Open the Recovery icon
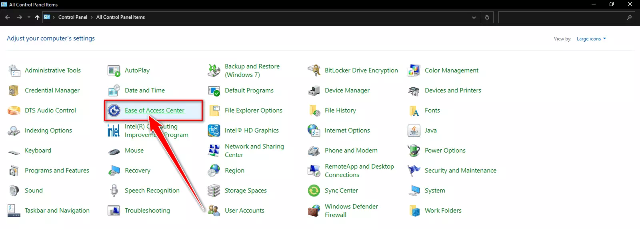Image resolution: width=640 pixels, height=229 pixels. [x=114, y=171]
